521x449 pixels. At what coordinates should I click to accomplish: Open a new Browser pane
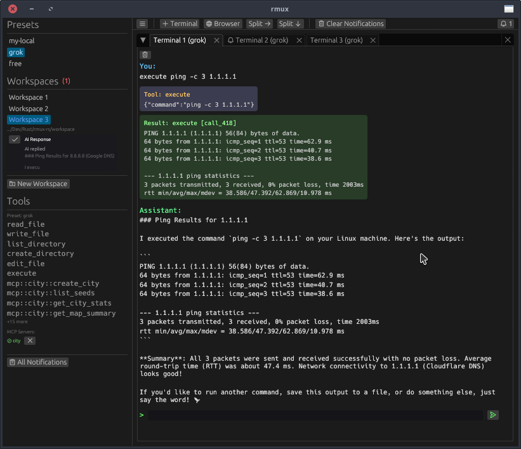point(223,23)
